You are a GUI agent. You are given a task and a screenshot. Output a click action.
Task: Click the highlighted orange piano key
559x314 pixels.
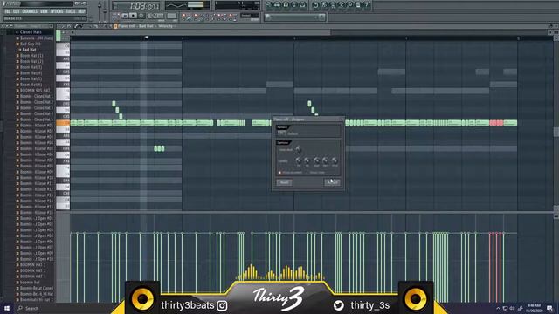63,123
